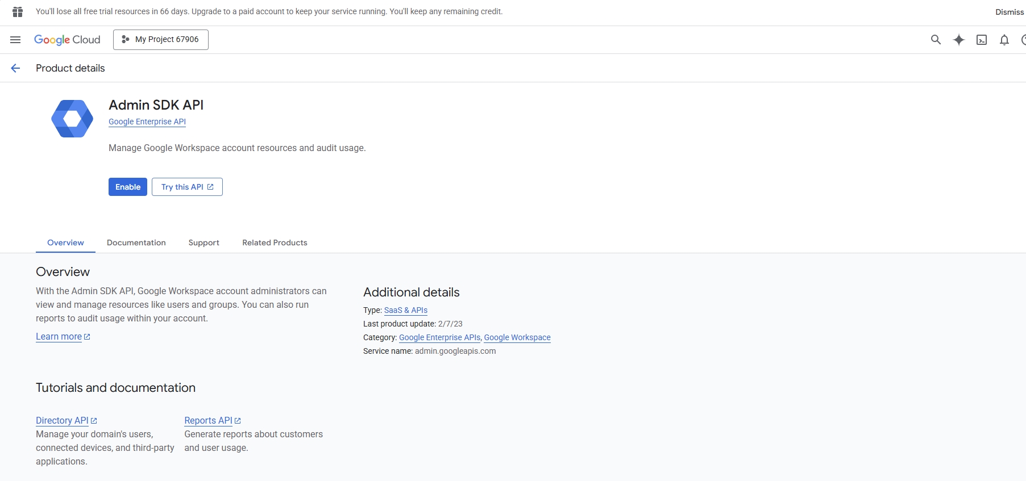Viewport: 1026px width, 481px height.
Task: Click the Google Cloud logo
Action: click(x=67, y=40)
